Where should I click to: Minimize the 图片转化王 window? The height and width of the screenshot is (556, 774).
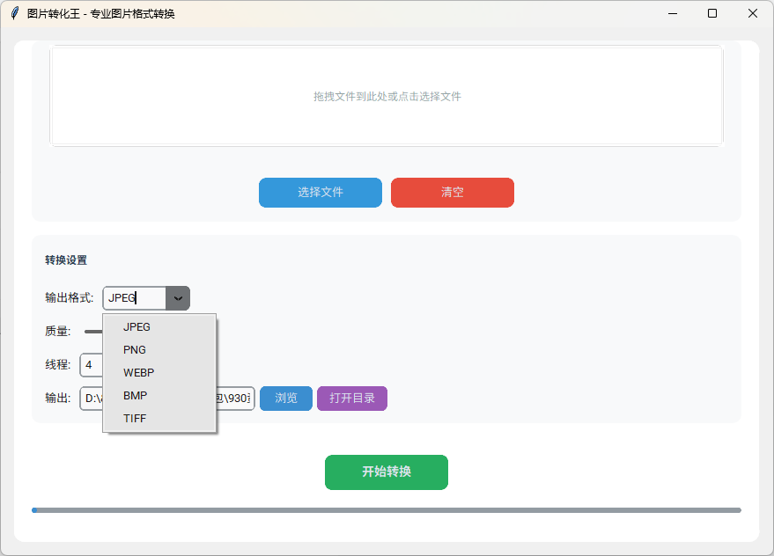(673, 13)
